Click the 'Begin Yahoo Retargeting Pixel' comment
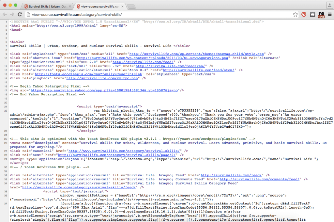The width and height of the screenshot is (334, 222). [x=50, y=87]
